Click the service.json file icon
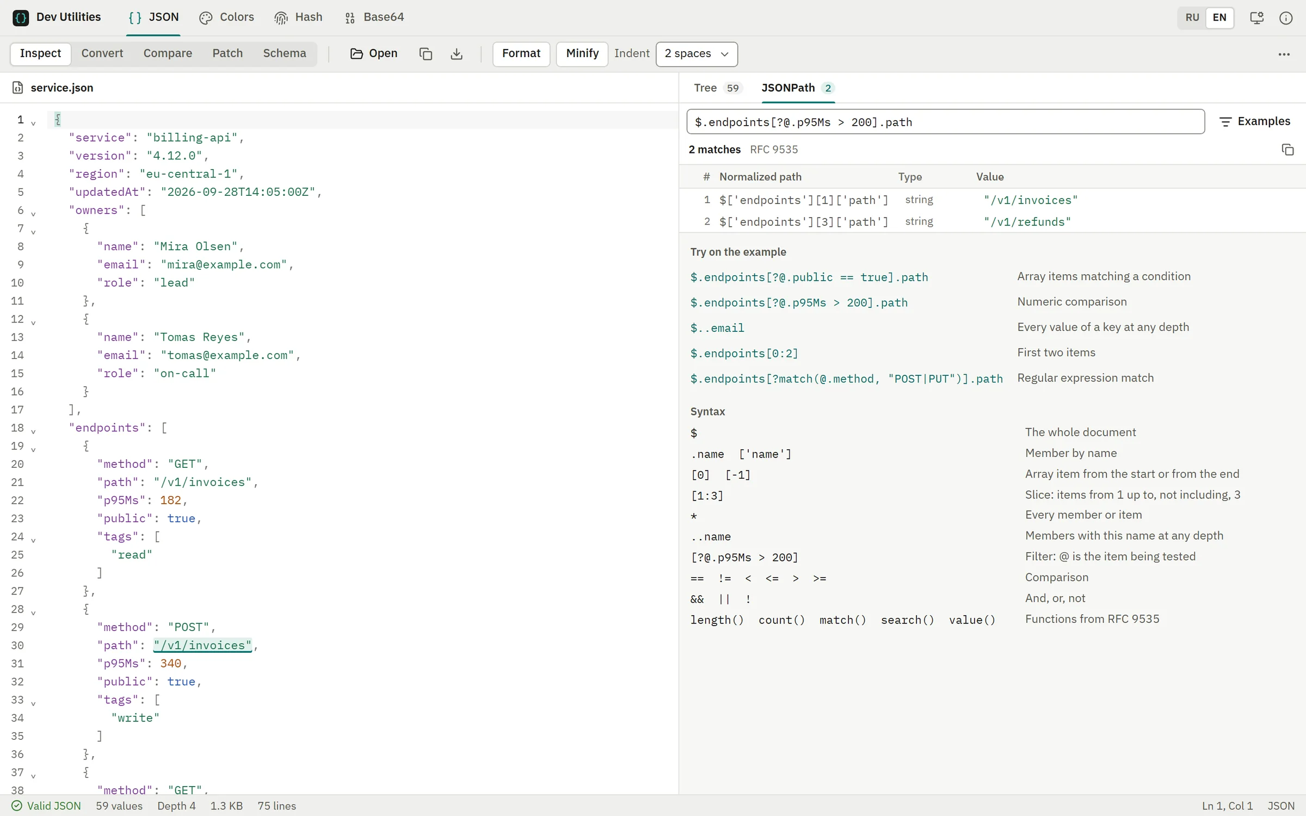1306x816 pixels. pos(17,88)
